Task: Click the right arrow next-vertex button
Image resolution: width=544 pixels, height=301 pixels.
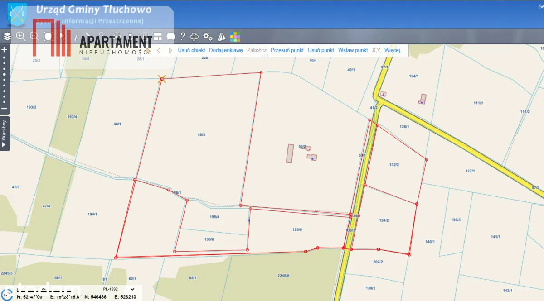Action: coord(170,50)
